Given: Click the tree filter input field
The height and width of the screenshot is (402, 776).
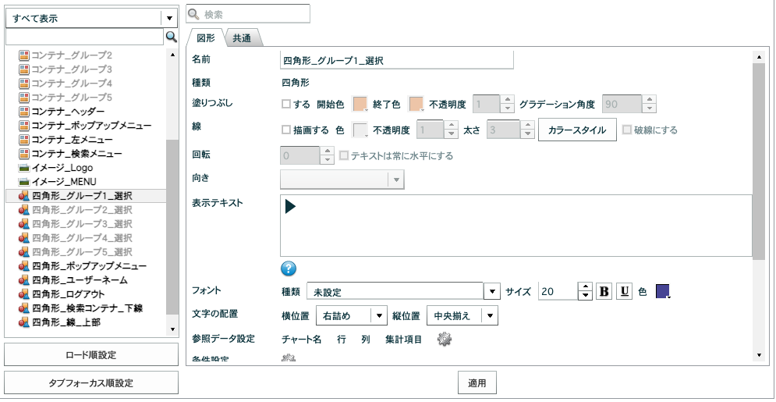Looking at the screenshot, I should [x=84, y=37].
